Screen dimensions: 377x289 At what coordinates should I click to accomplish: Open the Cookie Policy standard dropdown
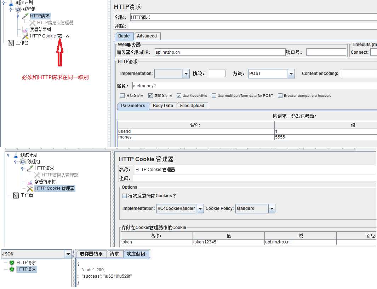click(x=272, y=208)
